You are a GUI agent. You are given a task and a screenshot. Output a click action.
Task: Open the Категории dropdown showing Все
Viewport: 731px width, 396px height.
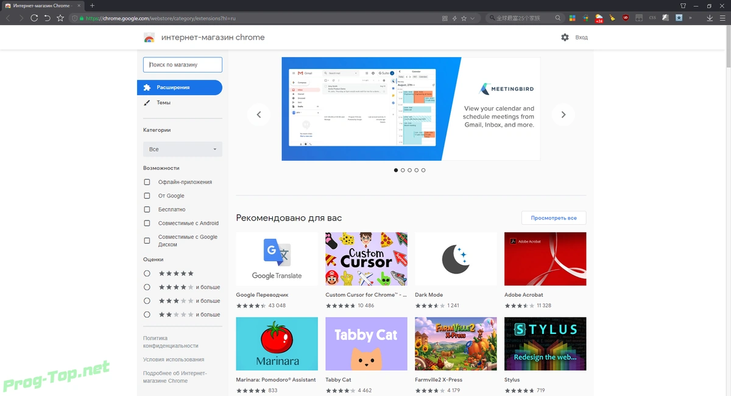(183, 149)
